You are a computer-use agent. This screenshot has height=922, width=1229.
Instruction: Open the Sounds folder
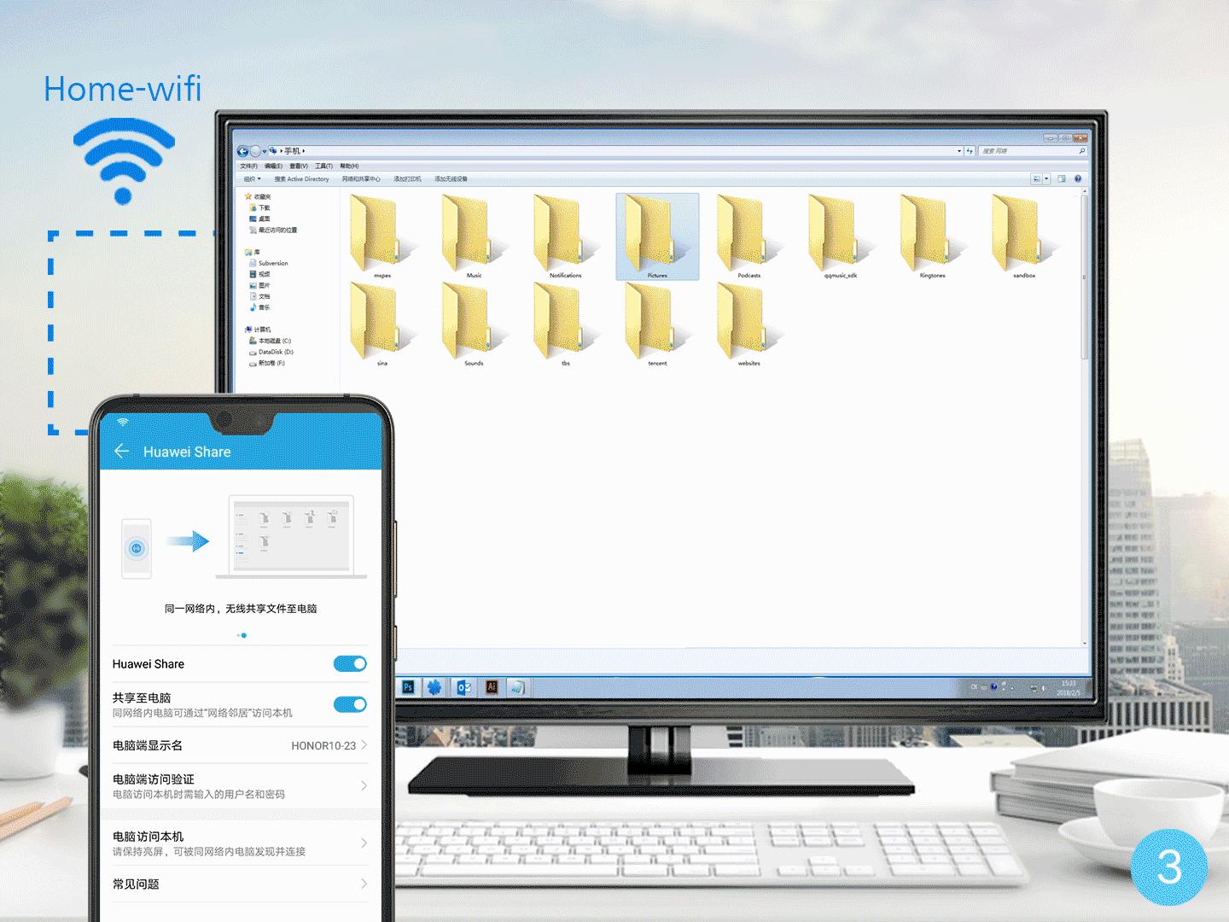point(474,324)
